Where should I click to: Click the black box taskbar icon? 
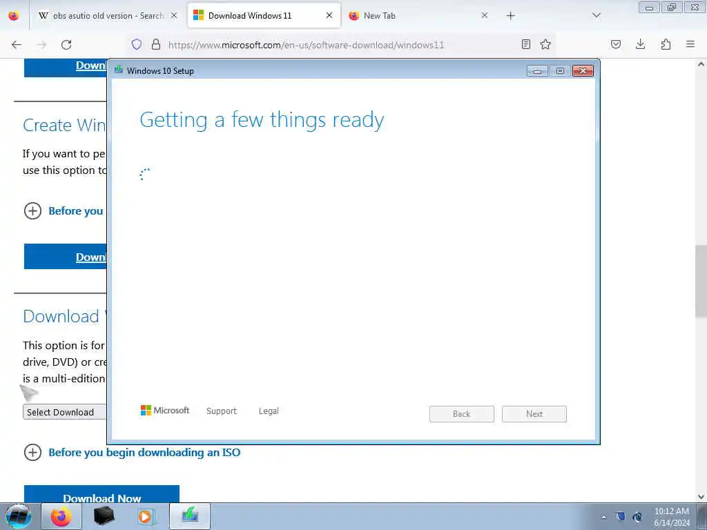point(104,516)
